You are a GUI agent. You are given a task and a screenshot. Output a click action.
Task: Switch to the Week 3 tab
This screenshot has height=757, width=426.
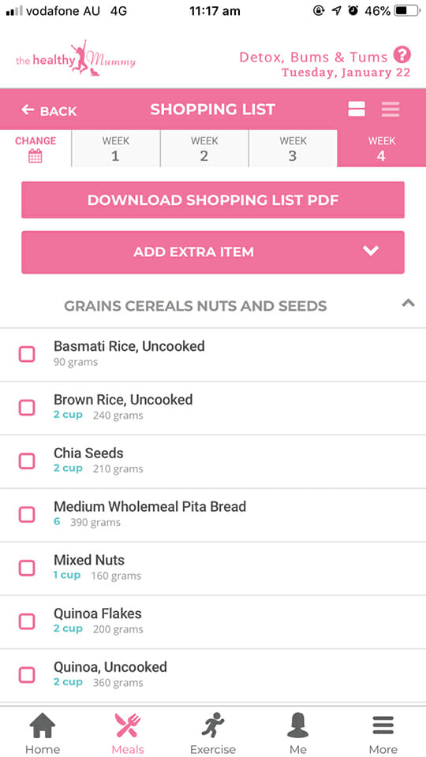(x=293, y=148)
